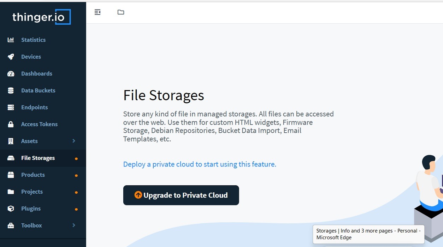The image size is (443, 247).
Task: Click the Devices rocket icon
Action: (x=11, y=57)
